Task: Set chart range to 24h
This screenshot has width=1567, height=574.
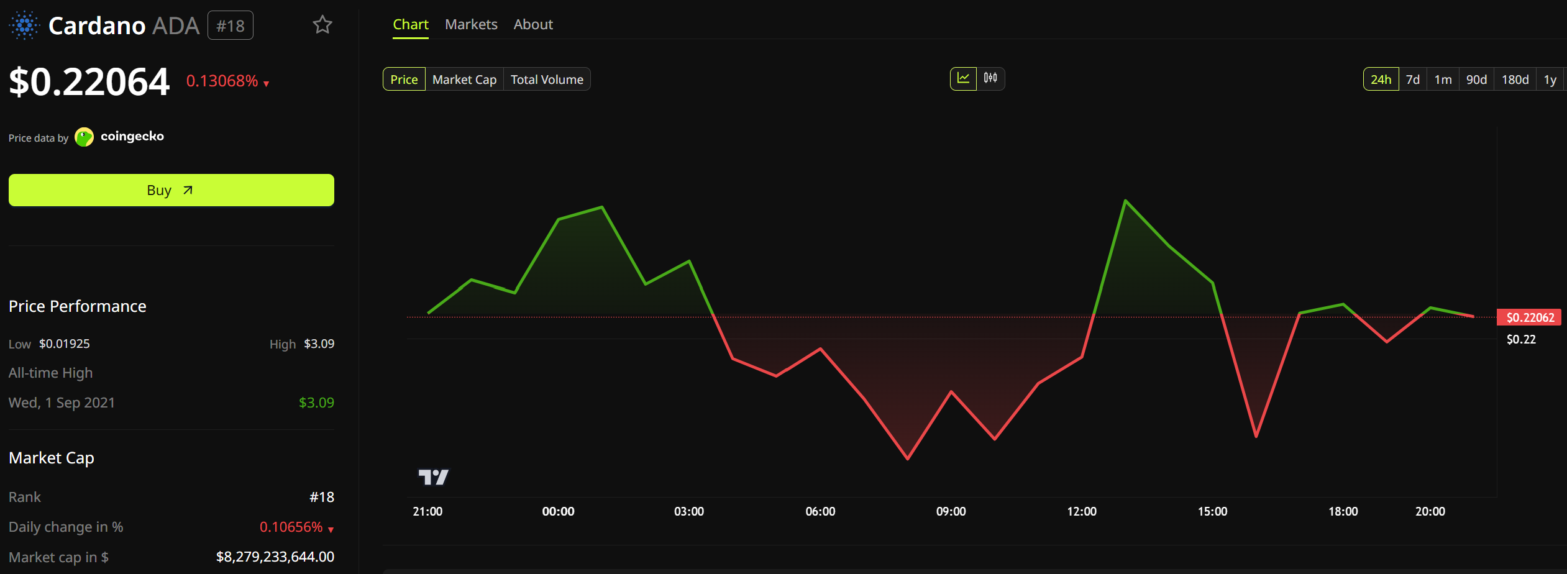Action: tap(1381, 80)
